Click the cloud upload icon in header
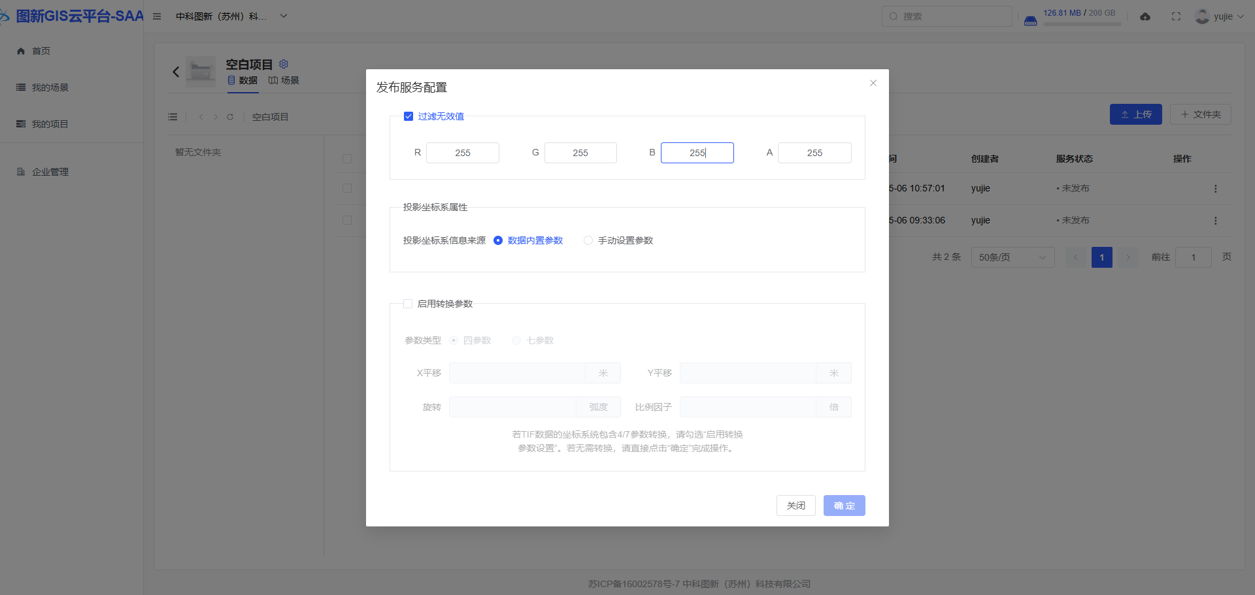Image resolution: width=1255 pixels, height=595 pixels. pyautogui.click(x=1145, y=16)
